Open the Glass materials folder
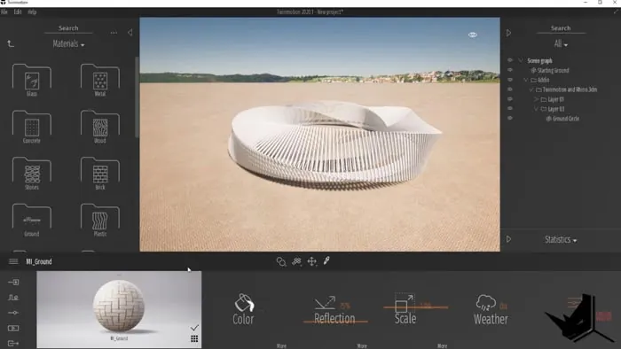 [32, 81]
